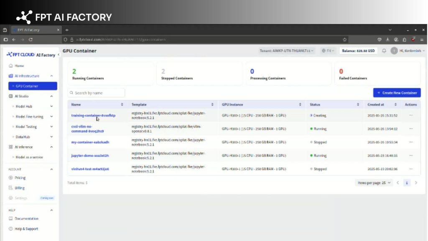Click the Search by name input field
Screen dimensions: 428x241
(96, 92)
